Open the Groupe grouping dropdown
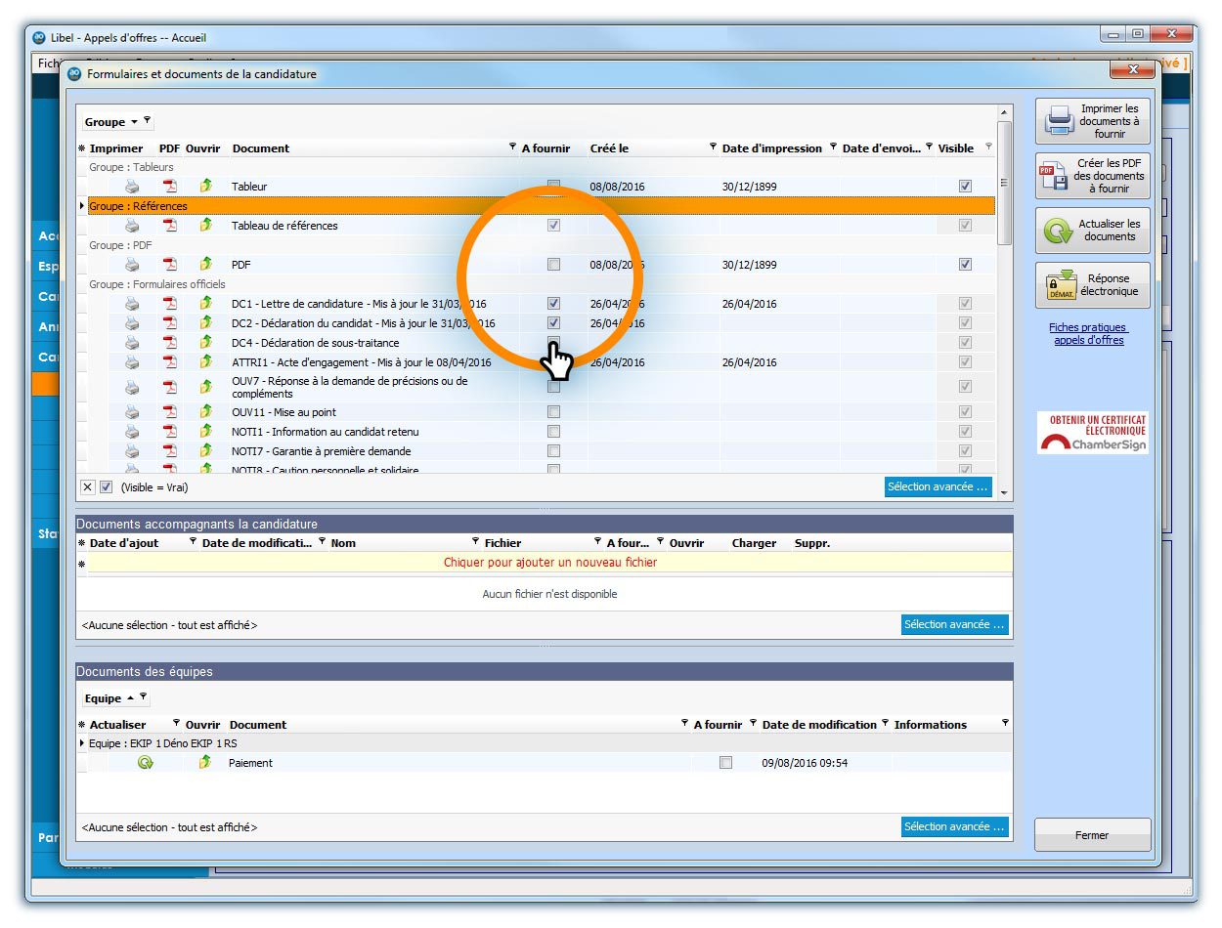The width and height of the screenshot is (1222, 928). [135, 122]
